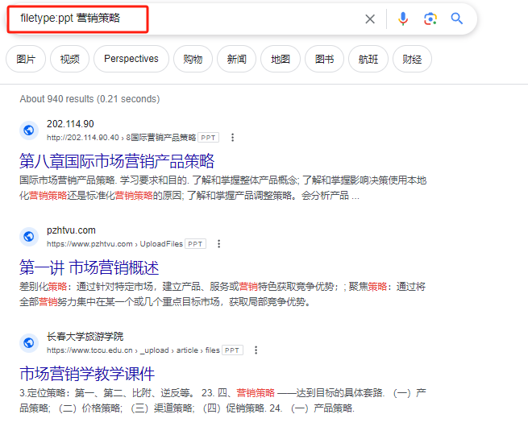Click the blue magnifier search icon
The height and width of the screenshot is (439, 528).
point(456,19)
